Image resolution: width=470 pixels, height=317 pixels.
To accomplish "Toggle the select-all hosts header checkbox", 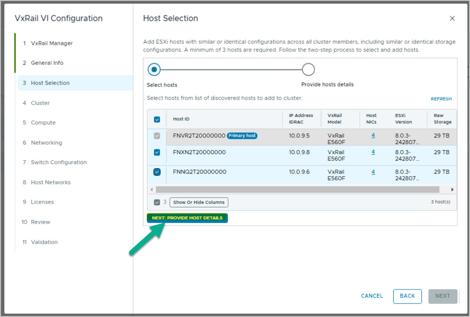I will tap(157, 119).
